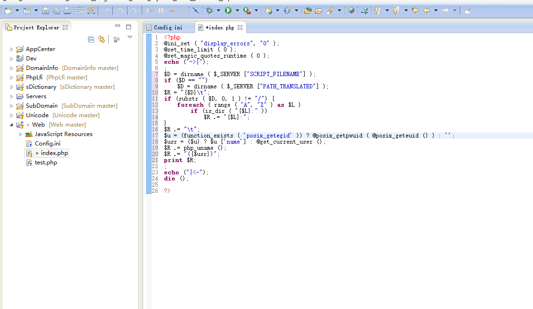Expand the SubDomain project node
This screenshot has width=533, height=309.
11,106
